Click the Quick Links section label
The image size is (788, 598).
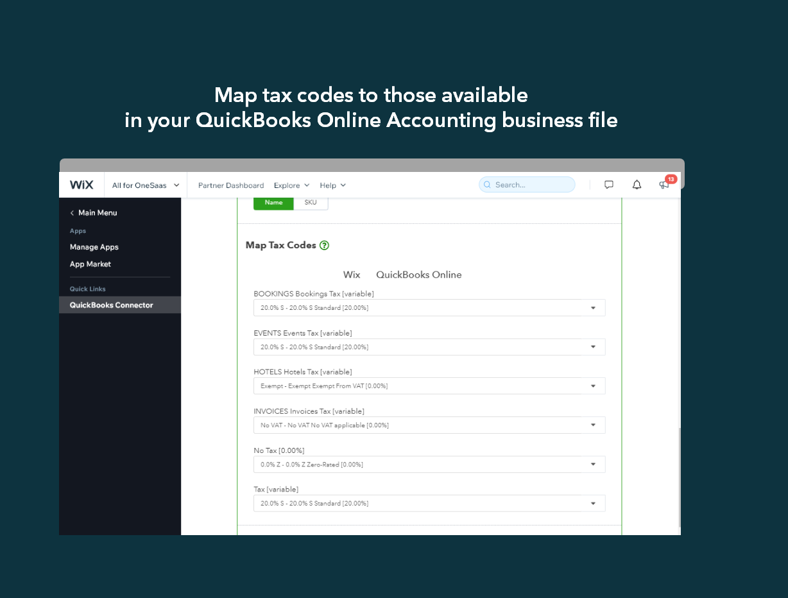pos(88,289)
